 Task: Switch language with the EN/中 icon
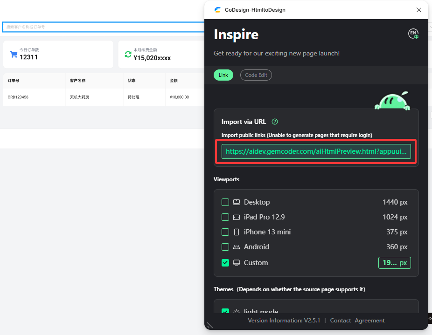click(x=413, y=34)
